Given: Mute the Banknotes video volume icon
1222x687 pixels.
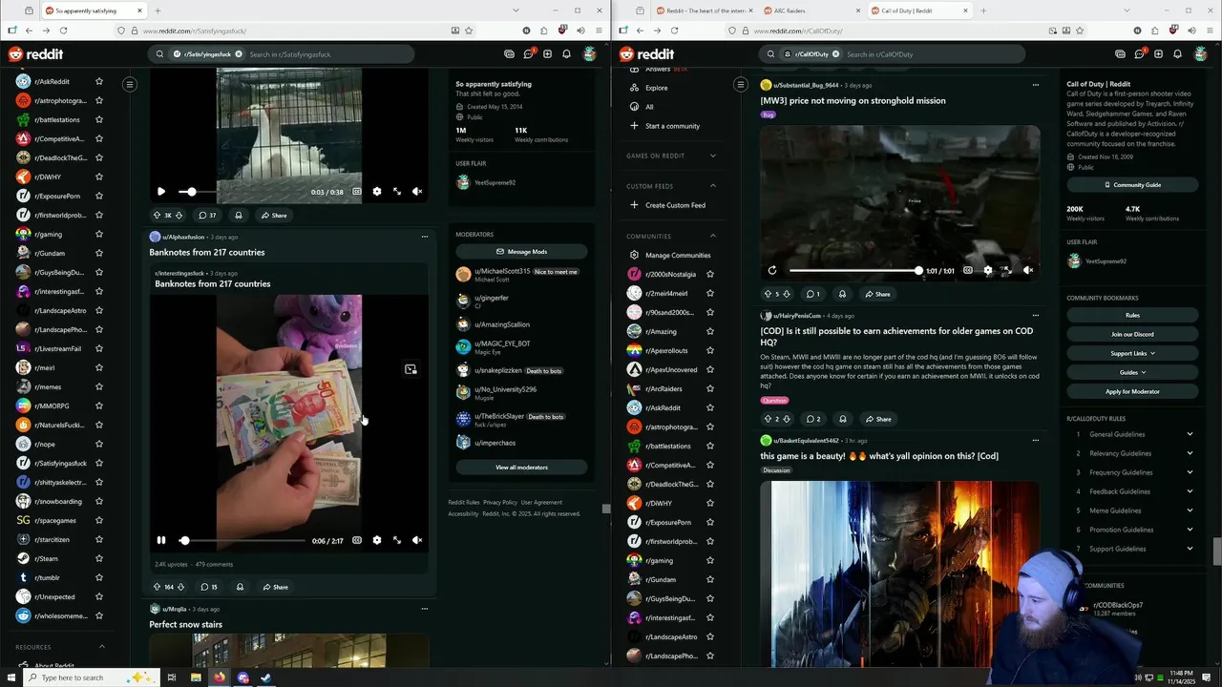Looking at the screenshot, I should tap(417, 540).
